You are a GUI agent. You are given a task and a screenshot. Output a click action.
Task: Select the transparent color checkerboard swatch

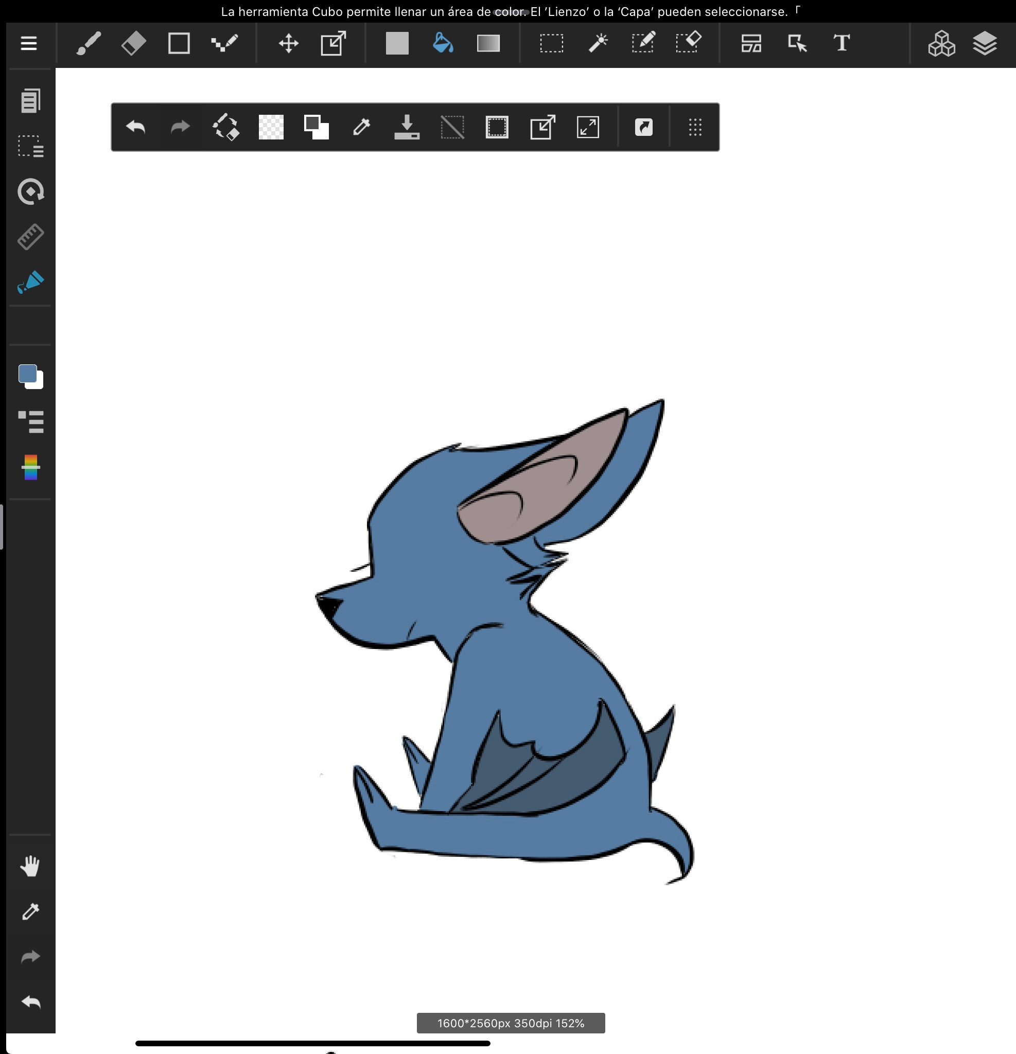tap(271, 127)
